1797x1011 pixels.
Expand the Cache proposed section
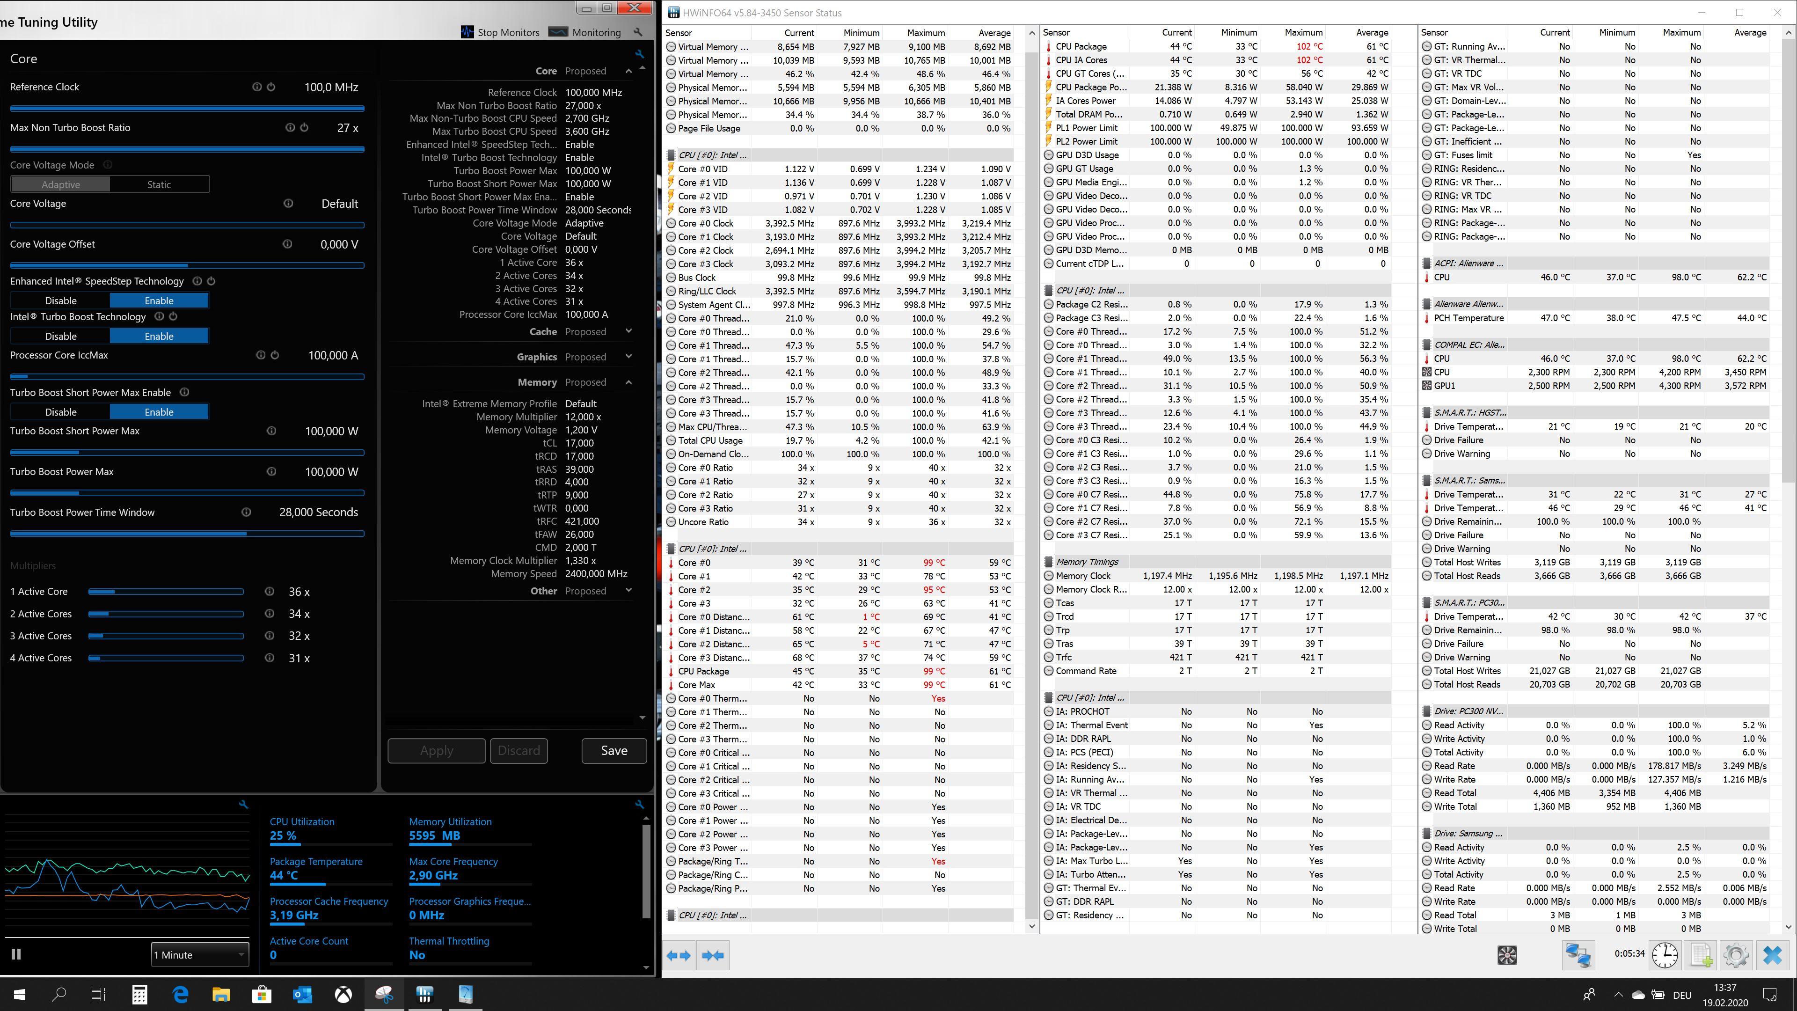tap(628, 331)
